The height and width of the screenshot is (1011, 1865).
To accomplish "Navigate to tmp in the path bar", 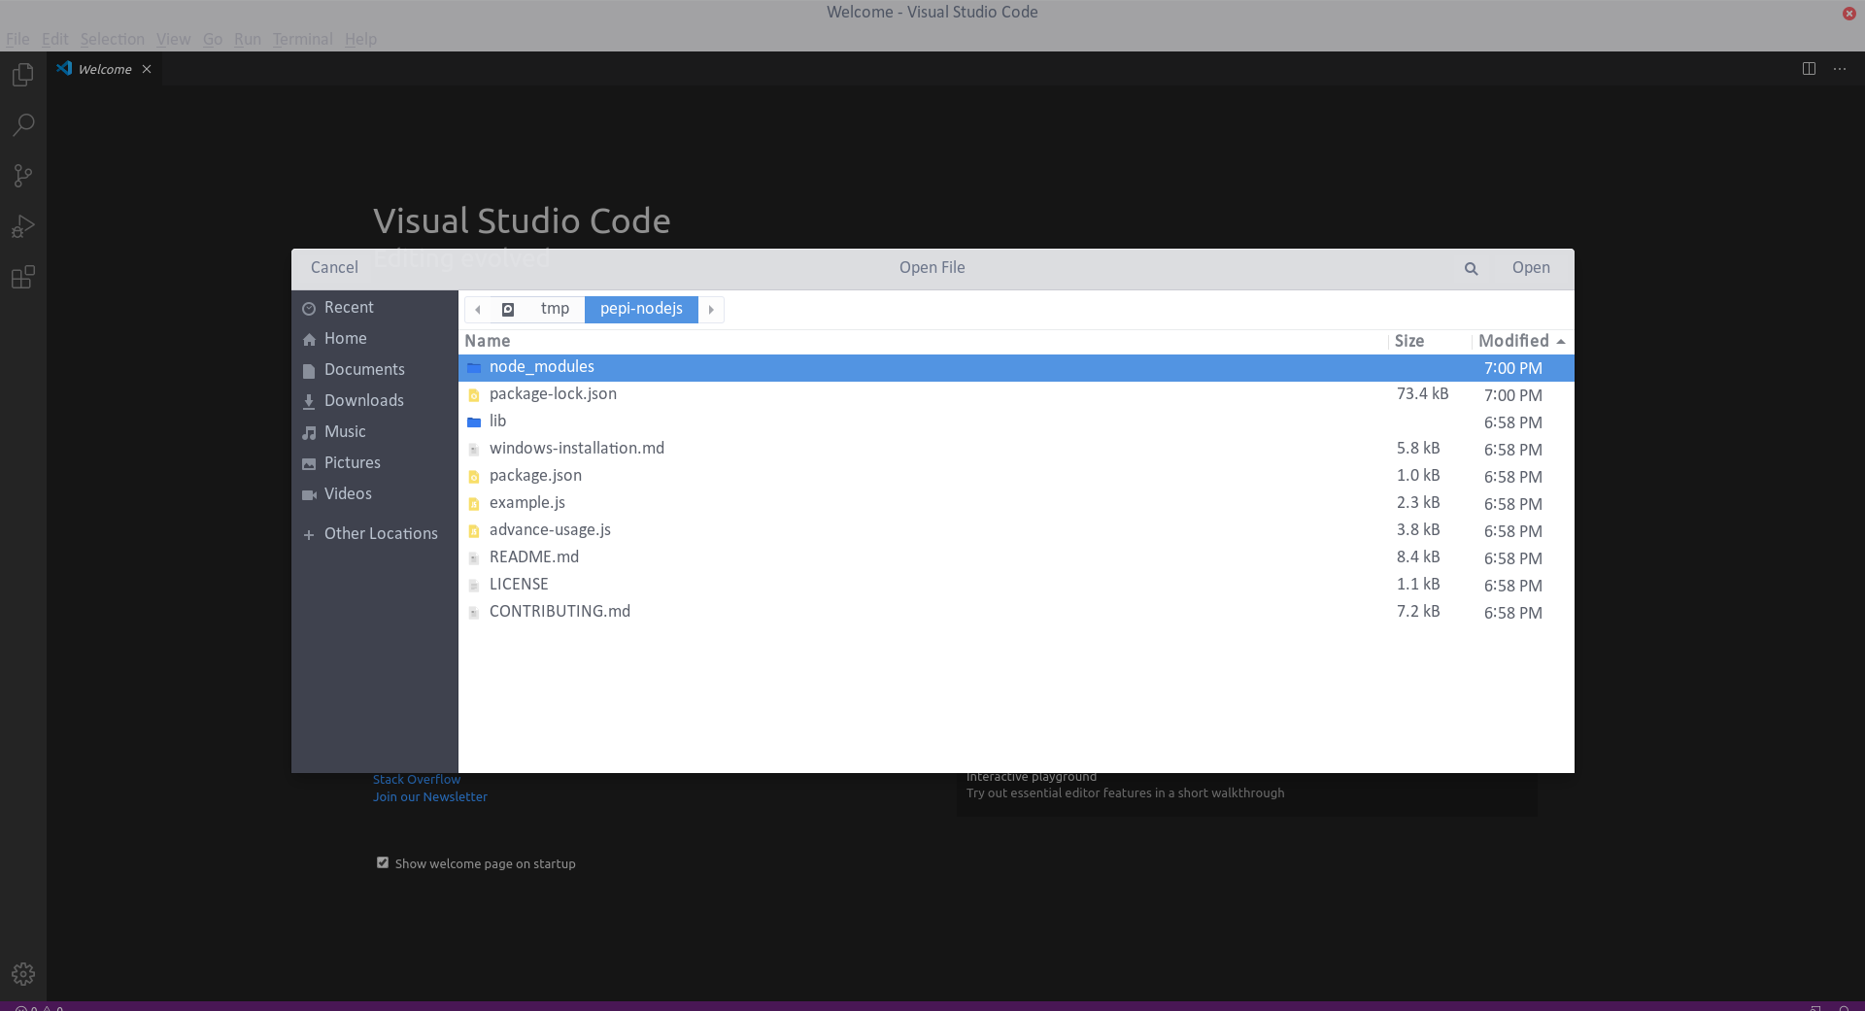I will [555, 309].
